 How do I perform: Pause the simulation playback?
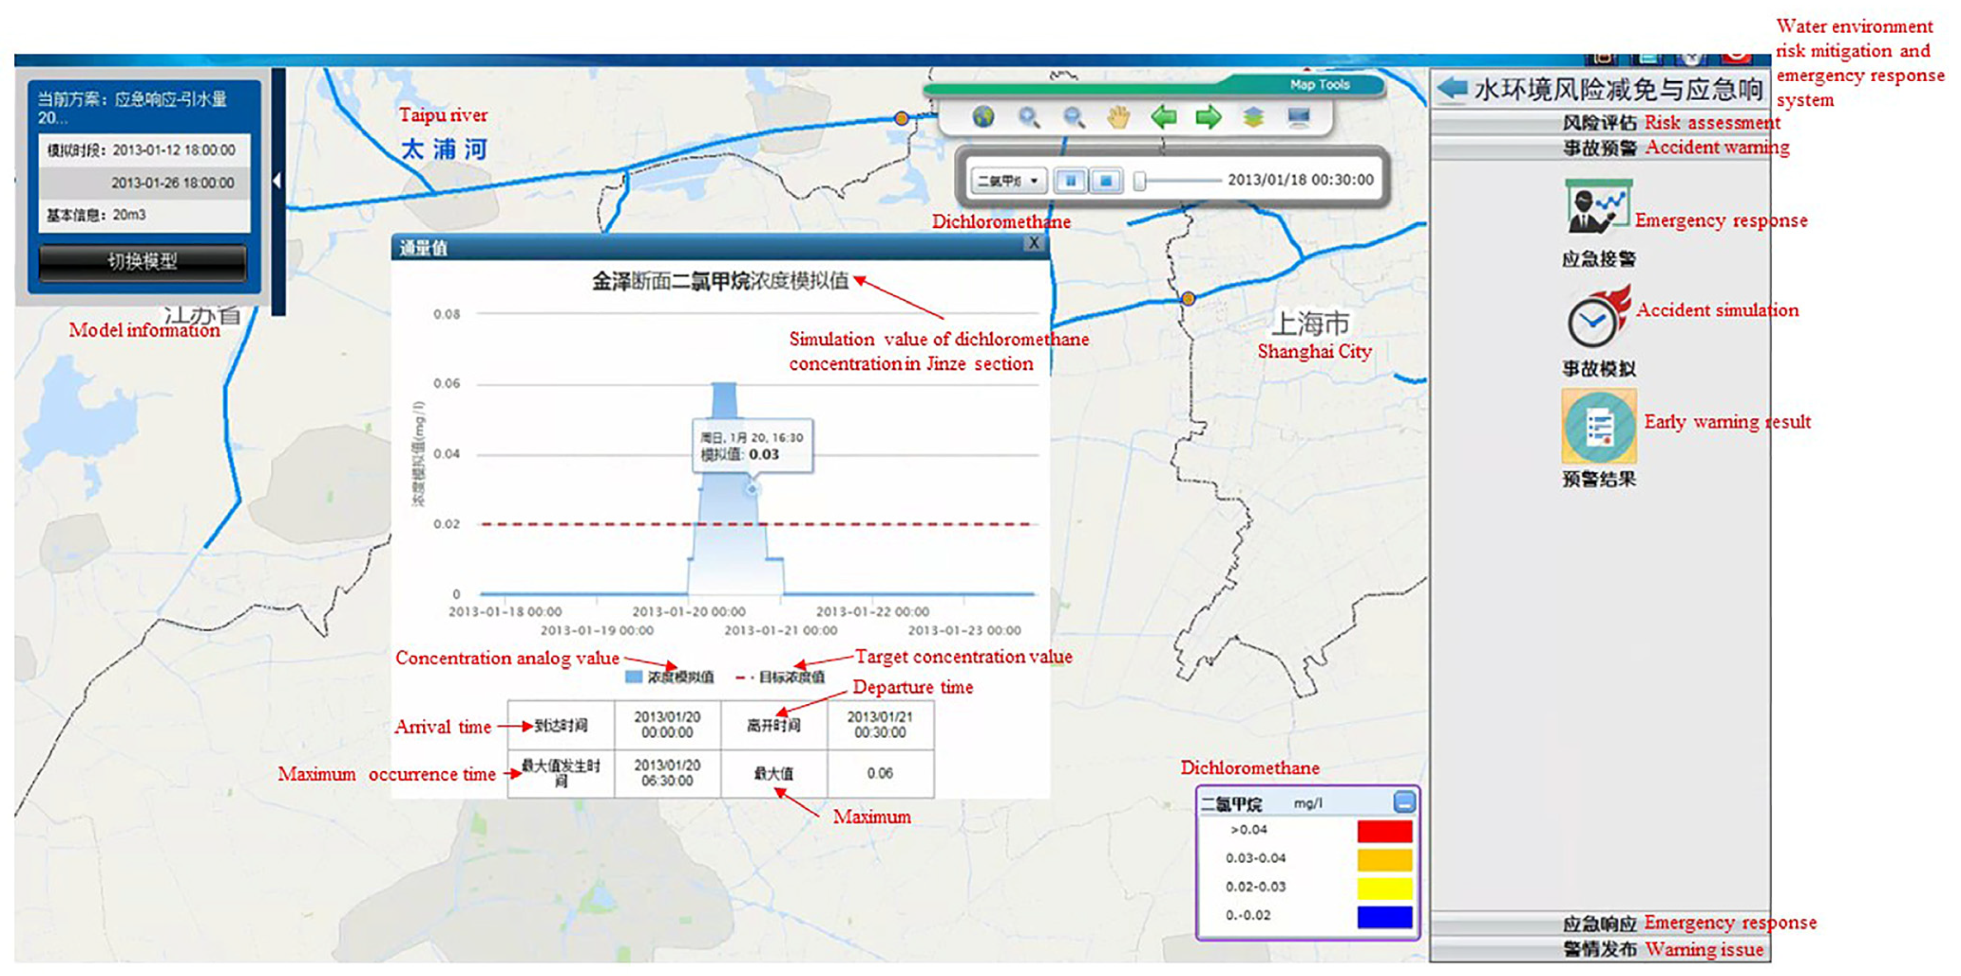point(1071,181)
